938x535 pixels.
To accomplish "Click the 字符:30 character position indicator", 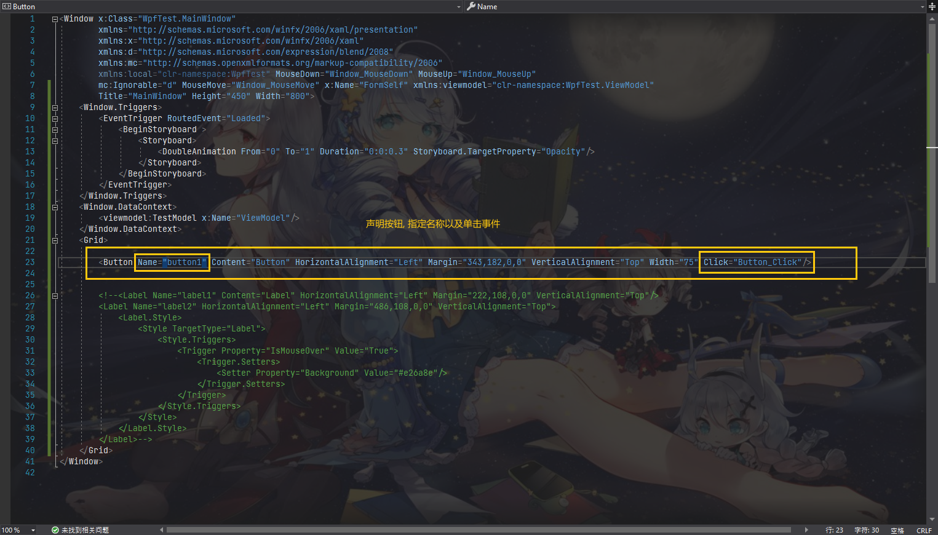I will 867,529.
